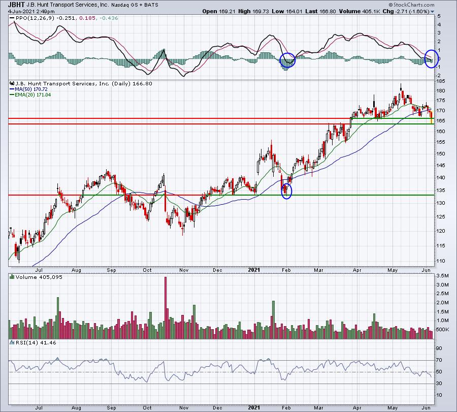
Task: Click the tallest October volume spike bar
Action: point(166,308)
